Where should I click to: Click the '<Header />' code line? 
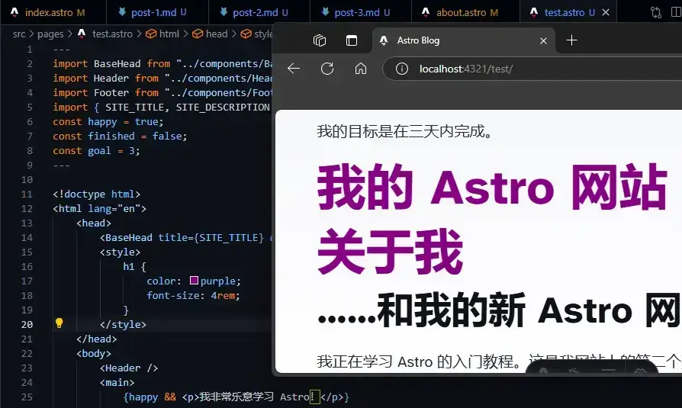[129, 368]
